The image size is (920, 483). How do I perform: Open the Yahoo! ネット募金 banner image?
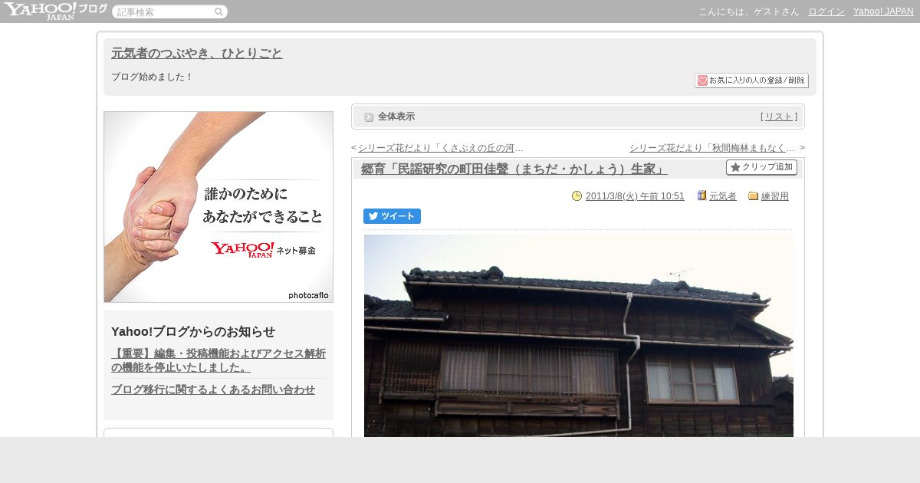click(x=219, y=207)
